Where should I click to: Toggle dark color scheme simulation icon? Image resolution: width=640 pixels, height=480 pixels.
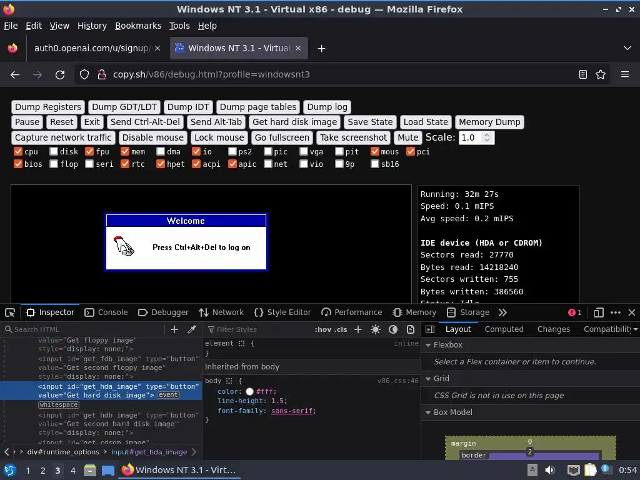tap(393, 329)
